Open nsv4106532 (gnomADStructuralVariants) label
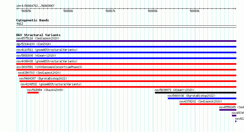This screenshot has height=132, width=244. coord(51,84)
